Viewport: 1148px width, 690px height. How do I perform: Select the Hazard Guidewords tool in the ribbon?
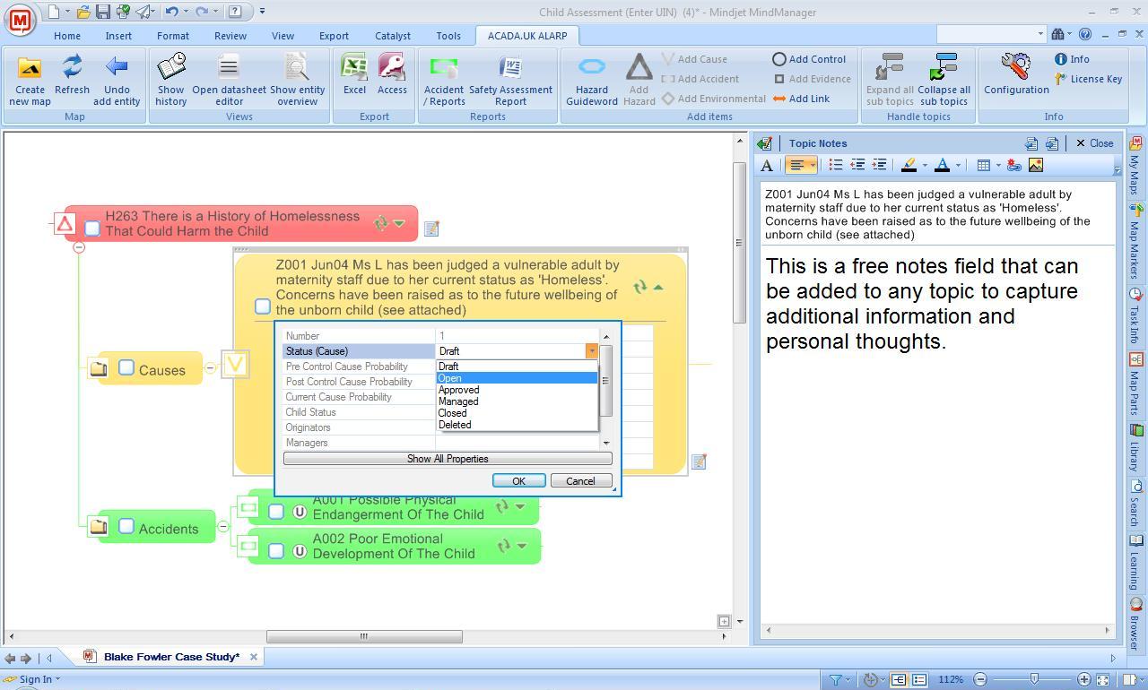point(591,79)
